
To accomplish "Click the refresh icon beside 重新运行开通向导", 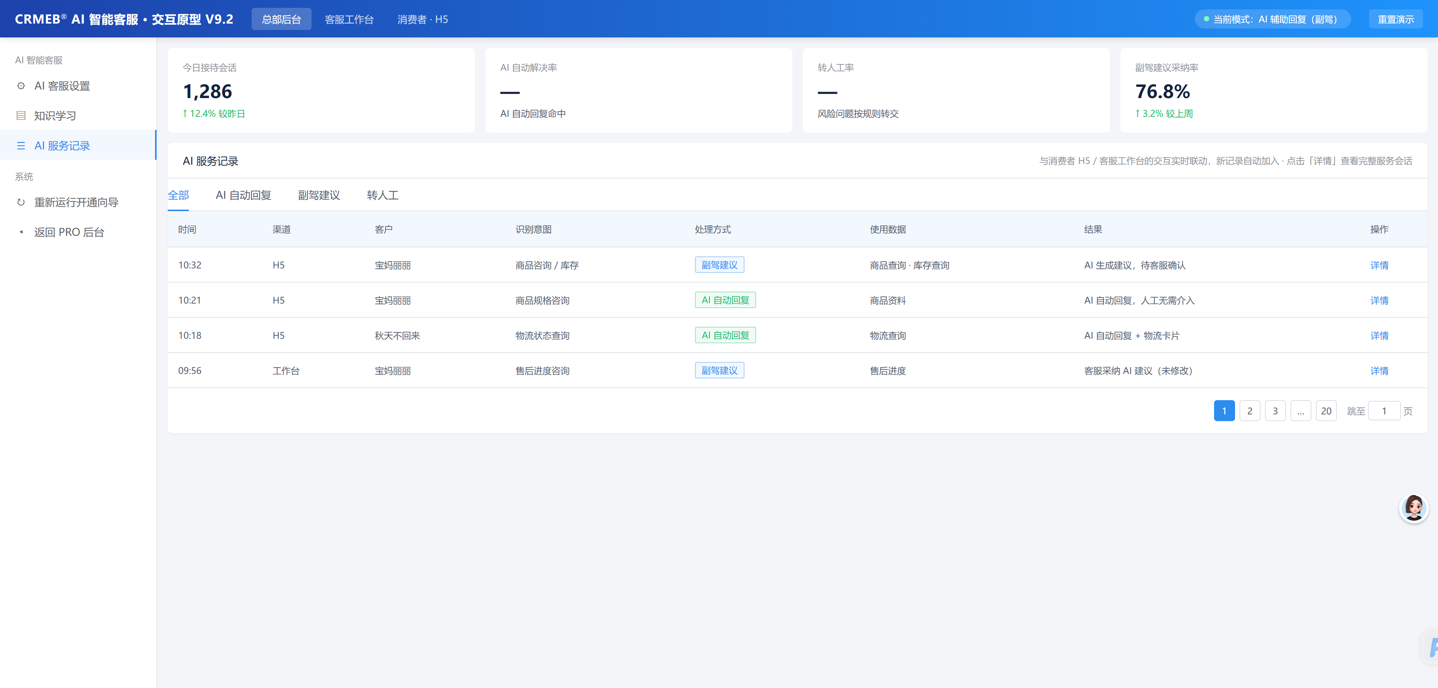I will pyautogui.click(x=21, y=202).
